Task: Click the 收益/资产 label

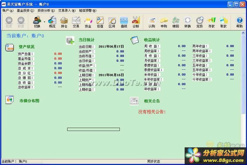Action: 87,66
